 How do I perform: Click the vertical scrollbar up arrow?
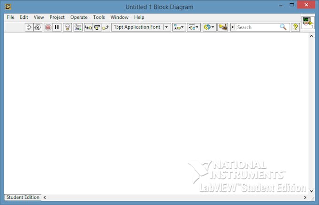pos(311,36)
